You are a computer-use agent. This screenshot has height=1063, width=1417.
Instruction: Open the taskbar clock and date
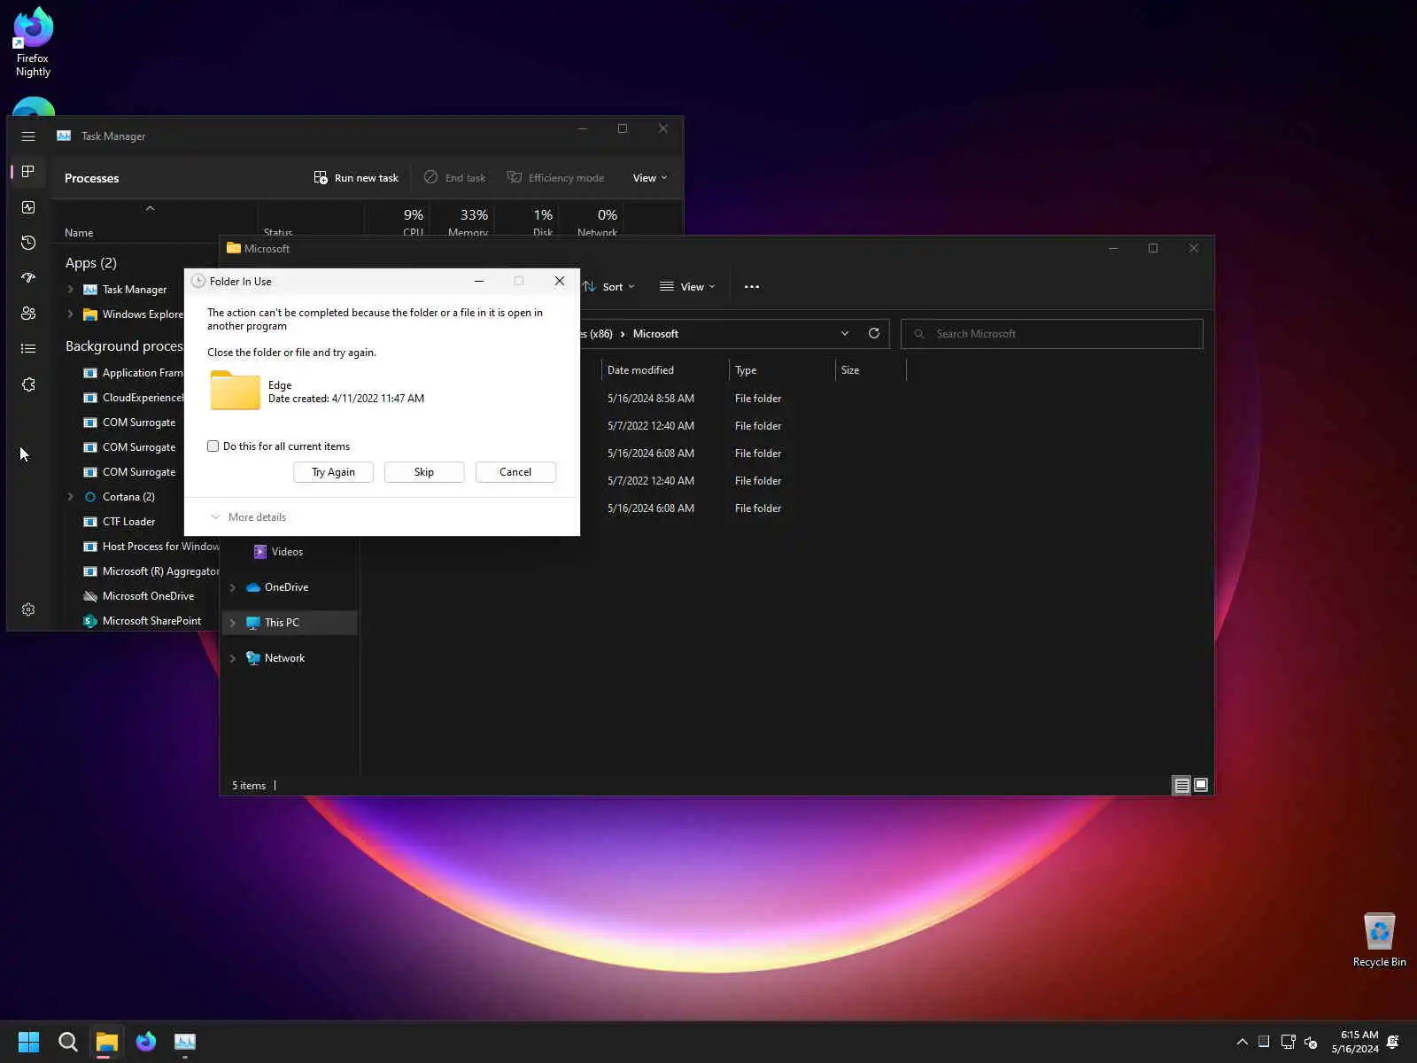point(1355,1042)
